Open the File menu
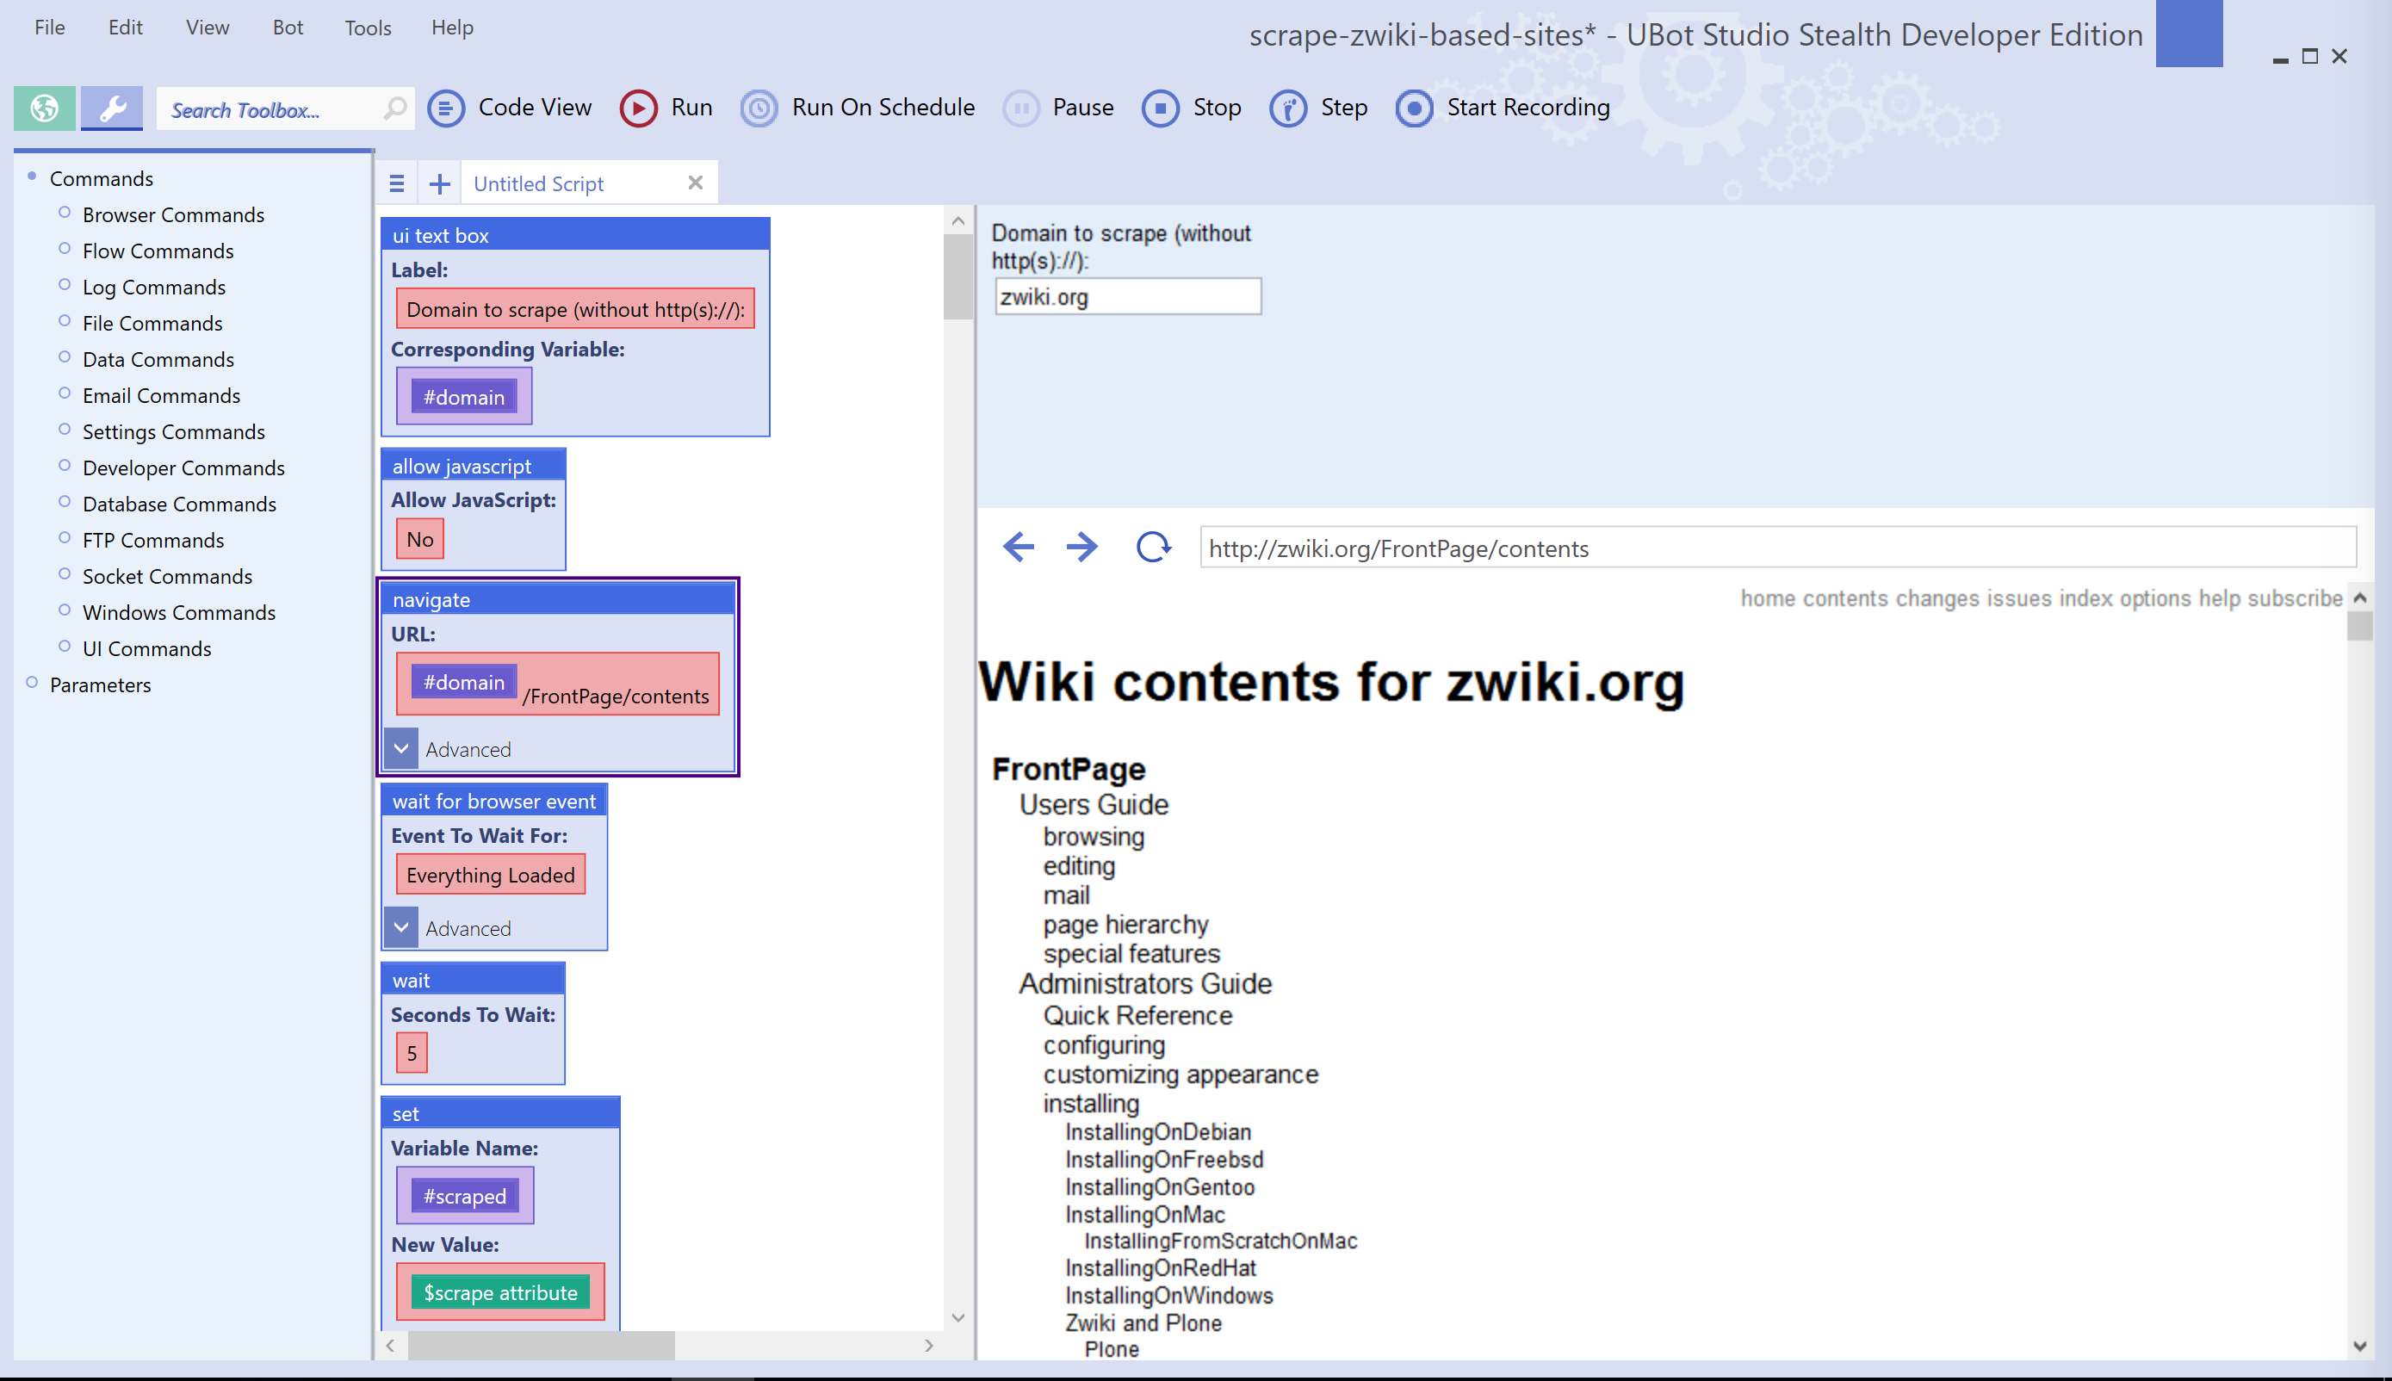This screenshot has height=1381, width=2392. (49, 28)
